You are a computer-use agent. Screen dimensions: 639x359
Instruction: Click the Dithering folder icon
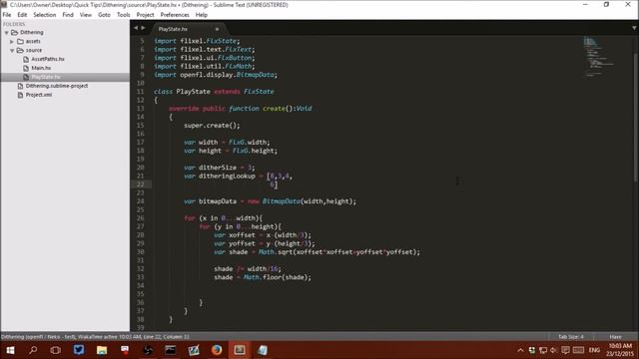tap(15, 32)
